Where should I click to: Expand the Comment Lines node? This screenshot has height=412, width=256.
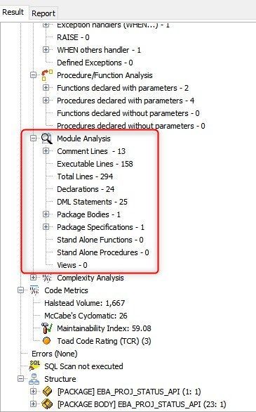click(46, 151)
